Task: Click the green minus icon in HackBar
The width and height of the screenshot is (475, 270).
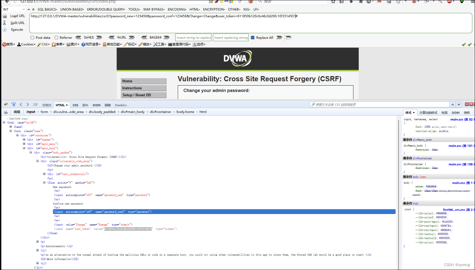Action: [x=29, y=10]
